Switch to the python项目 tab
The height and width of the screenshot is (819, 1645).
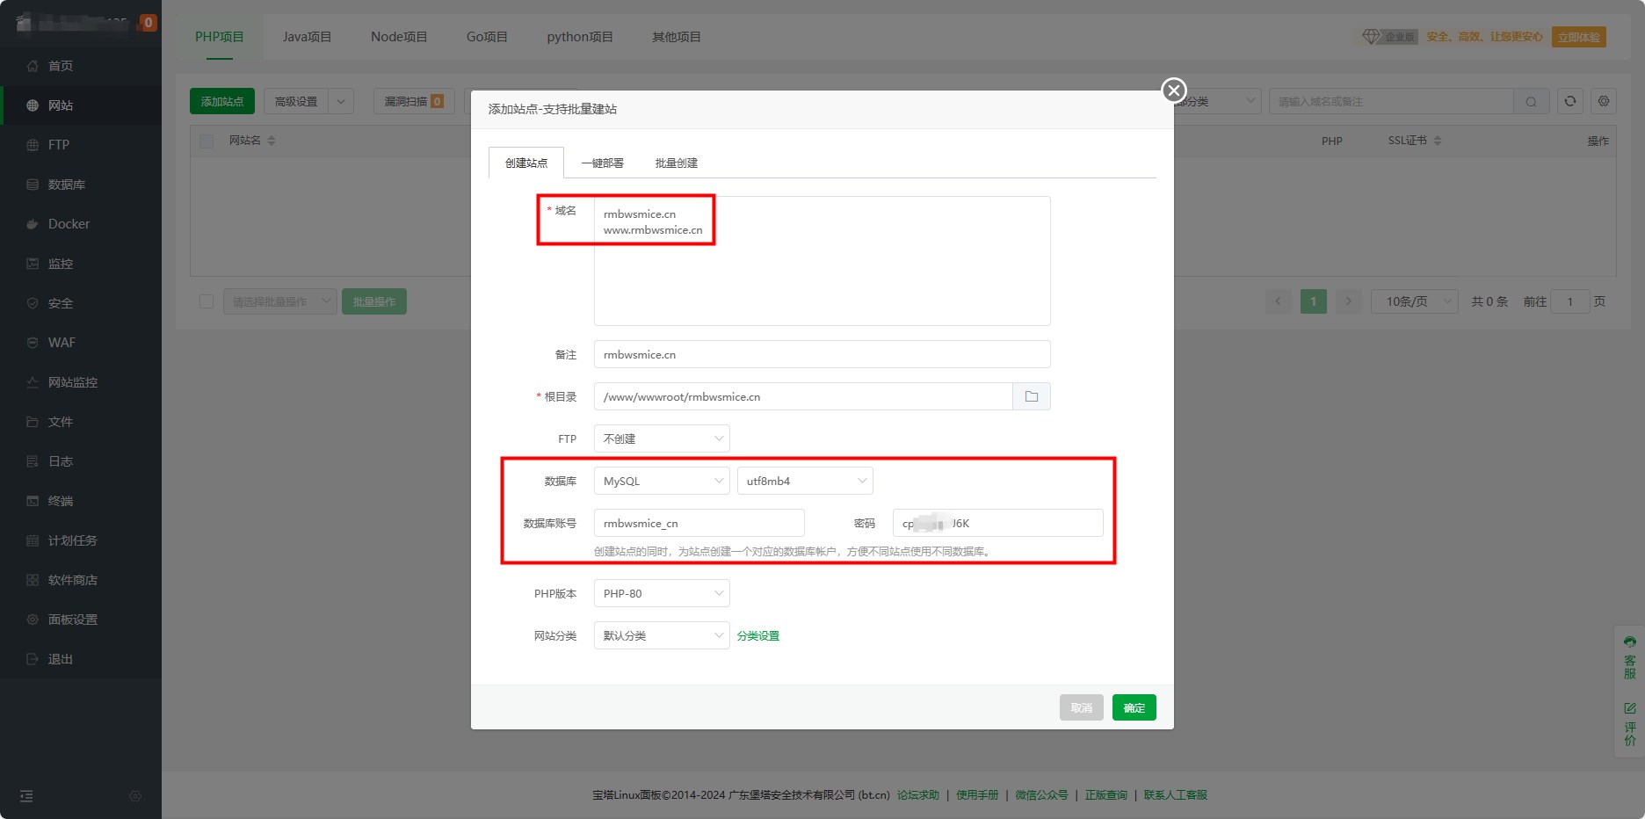[x=580, y=37]
